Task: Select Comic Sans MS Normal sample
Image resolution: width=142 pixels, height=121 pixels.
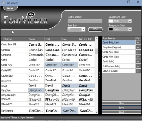Action: click(36, 44)
